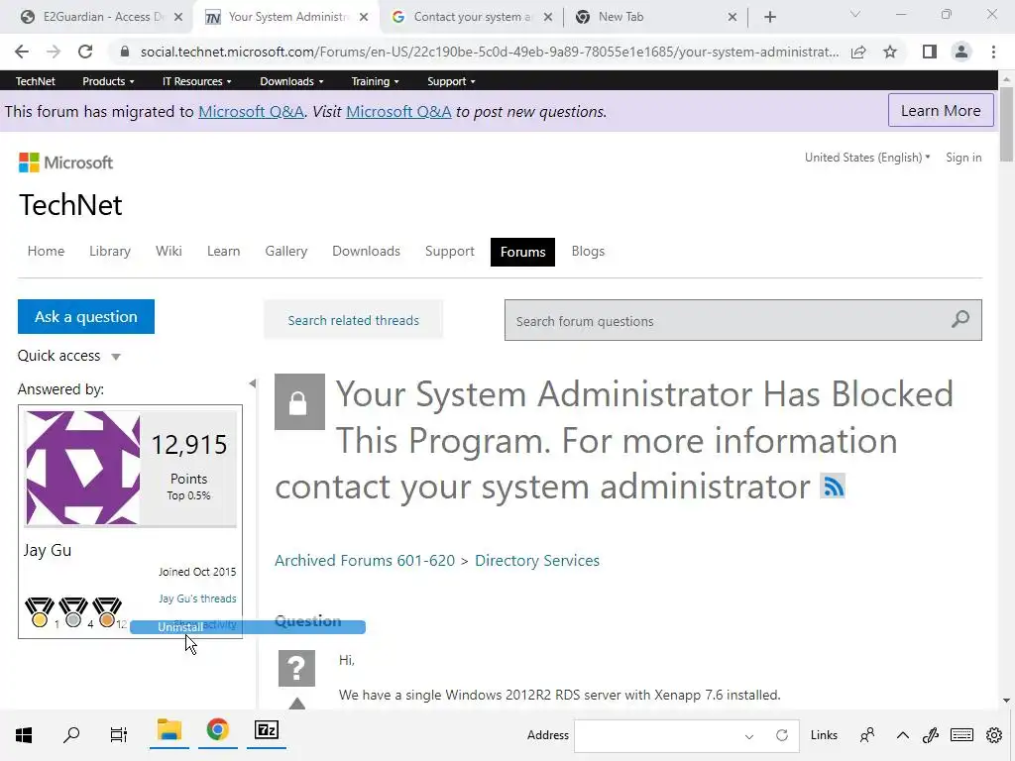Open the Windows Start menu
Screen dimensions: 1015x761
[24, 735]
